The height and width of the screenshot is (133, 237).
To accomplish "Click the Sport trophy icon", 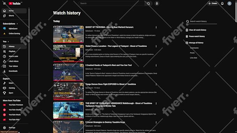I will [x=5, y=93].
